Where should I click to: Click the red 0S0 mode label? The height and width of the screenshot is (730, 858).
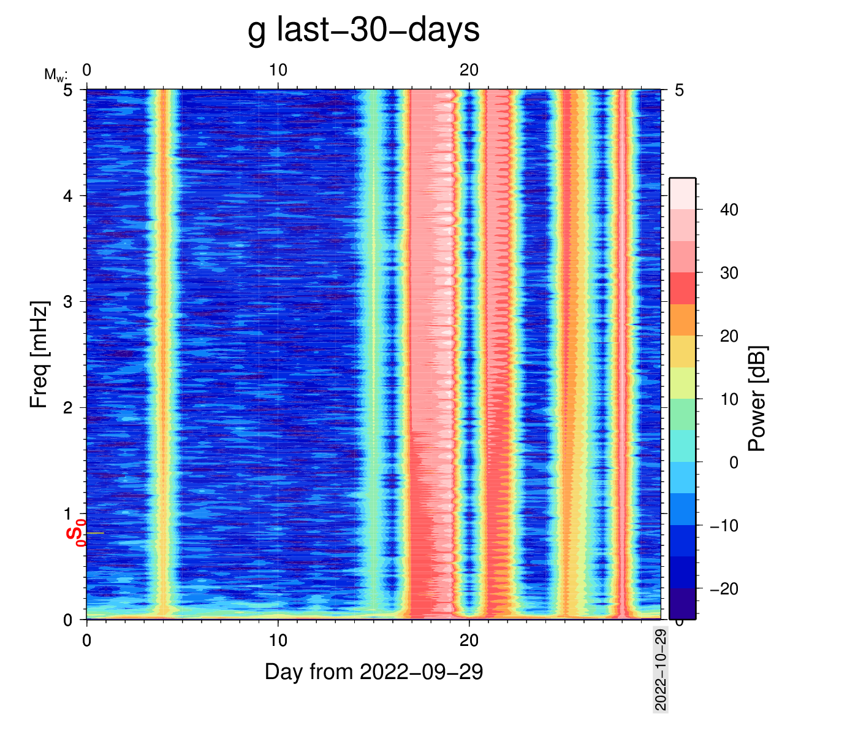75,532
